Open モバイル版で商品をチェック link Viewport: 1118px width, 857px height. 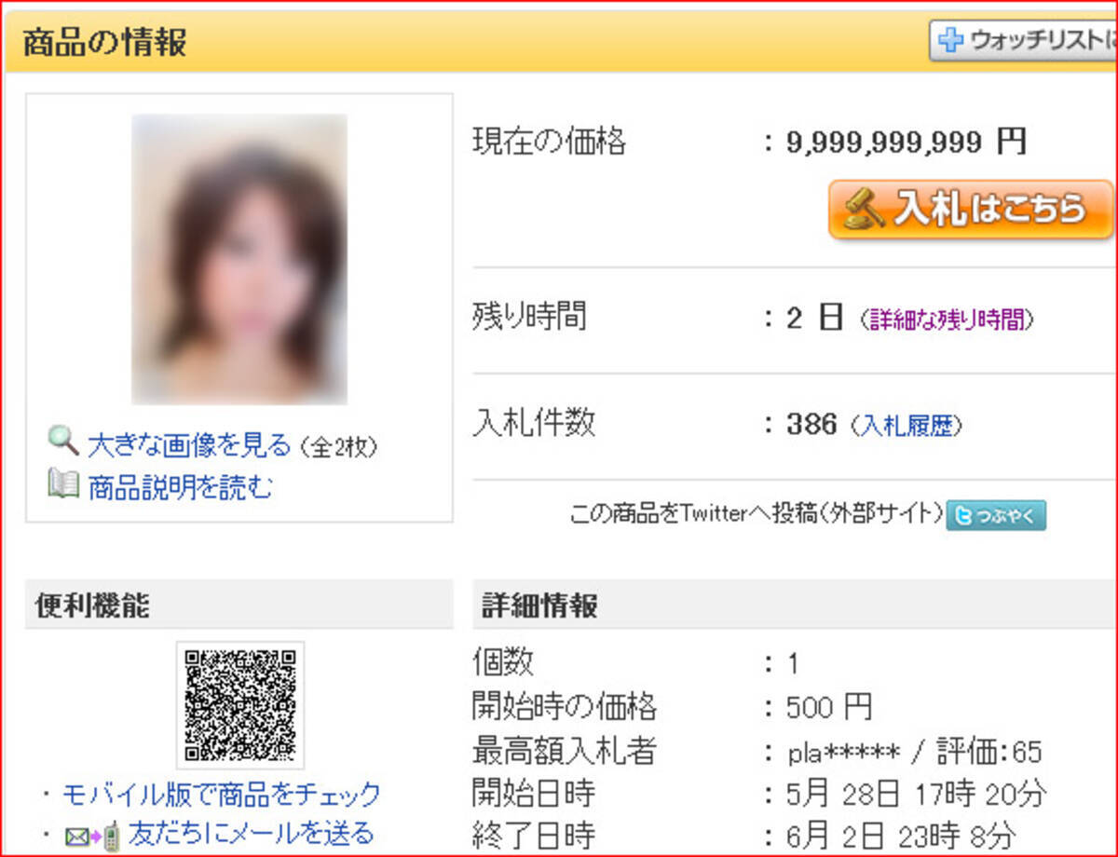[221, 794]
